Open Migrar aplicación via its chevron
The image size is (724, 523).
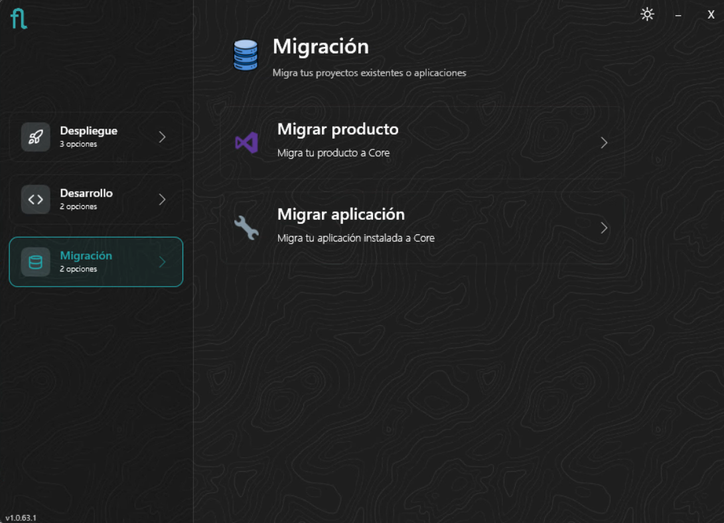coord(604,228)
